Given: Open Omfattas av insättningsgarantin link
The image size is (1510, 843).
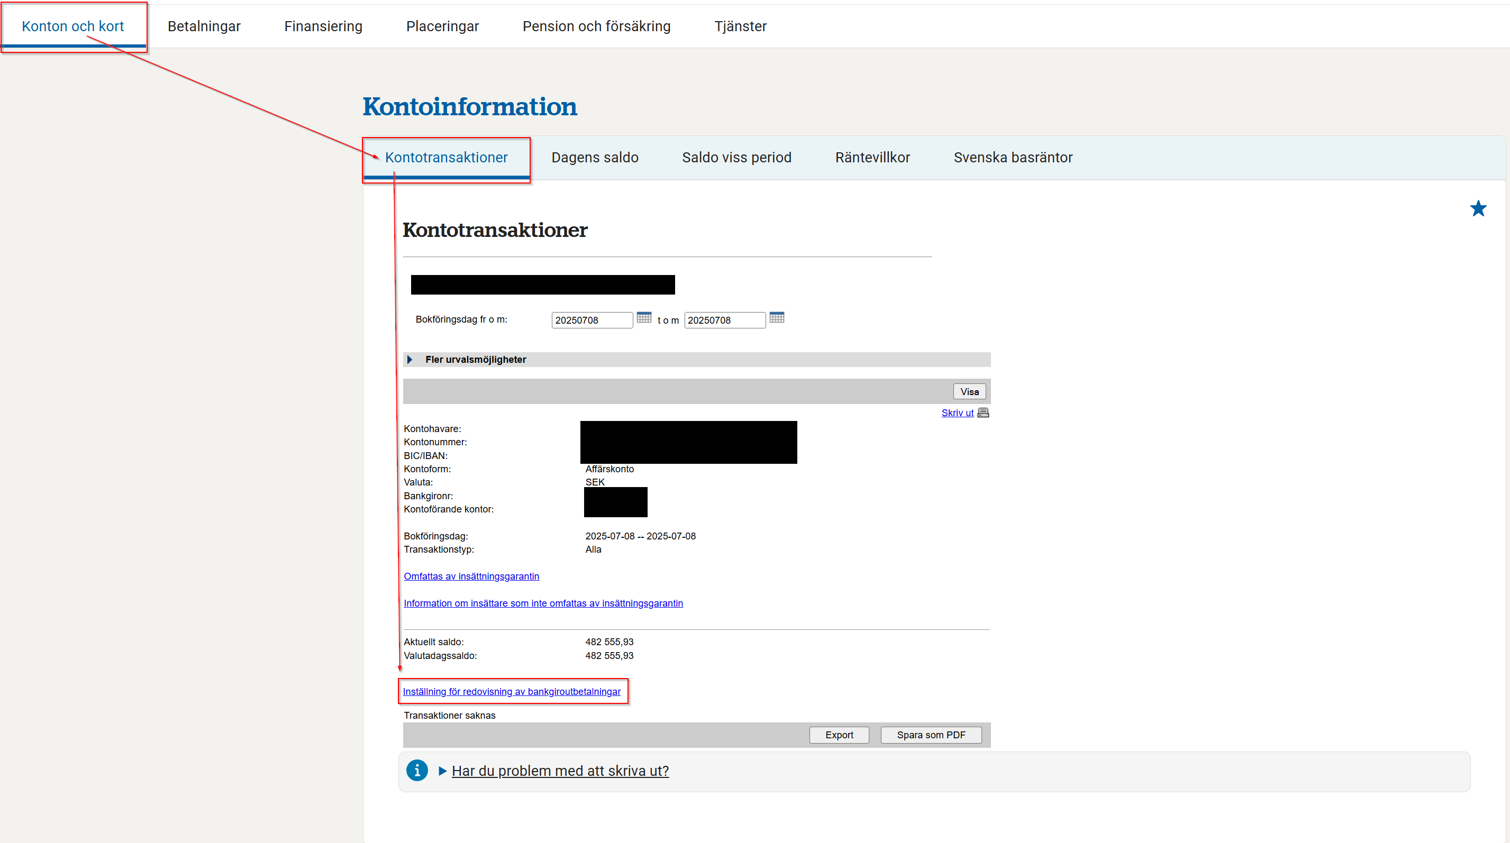Looking at the screenshot, I should [x=471, y=576].
